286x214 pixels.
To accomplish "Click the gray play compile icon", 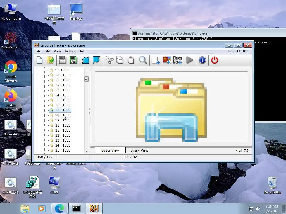I will [190, 60].
